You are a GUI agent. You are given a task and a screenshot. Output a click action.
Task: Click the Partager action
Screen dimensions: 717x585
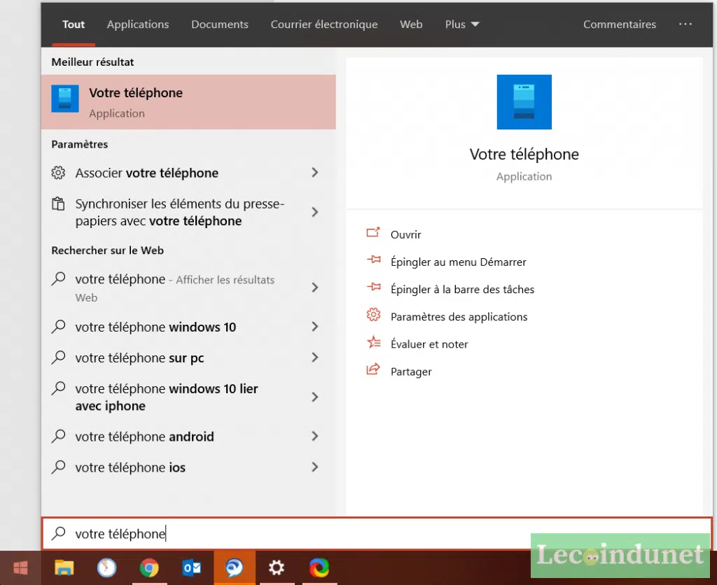pyautogui.click(x=410, y=372)
